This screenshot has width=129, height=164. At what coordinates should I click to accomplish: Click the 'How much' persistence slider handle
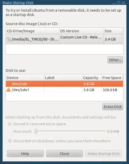click(36, 131)
